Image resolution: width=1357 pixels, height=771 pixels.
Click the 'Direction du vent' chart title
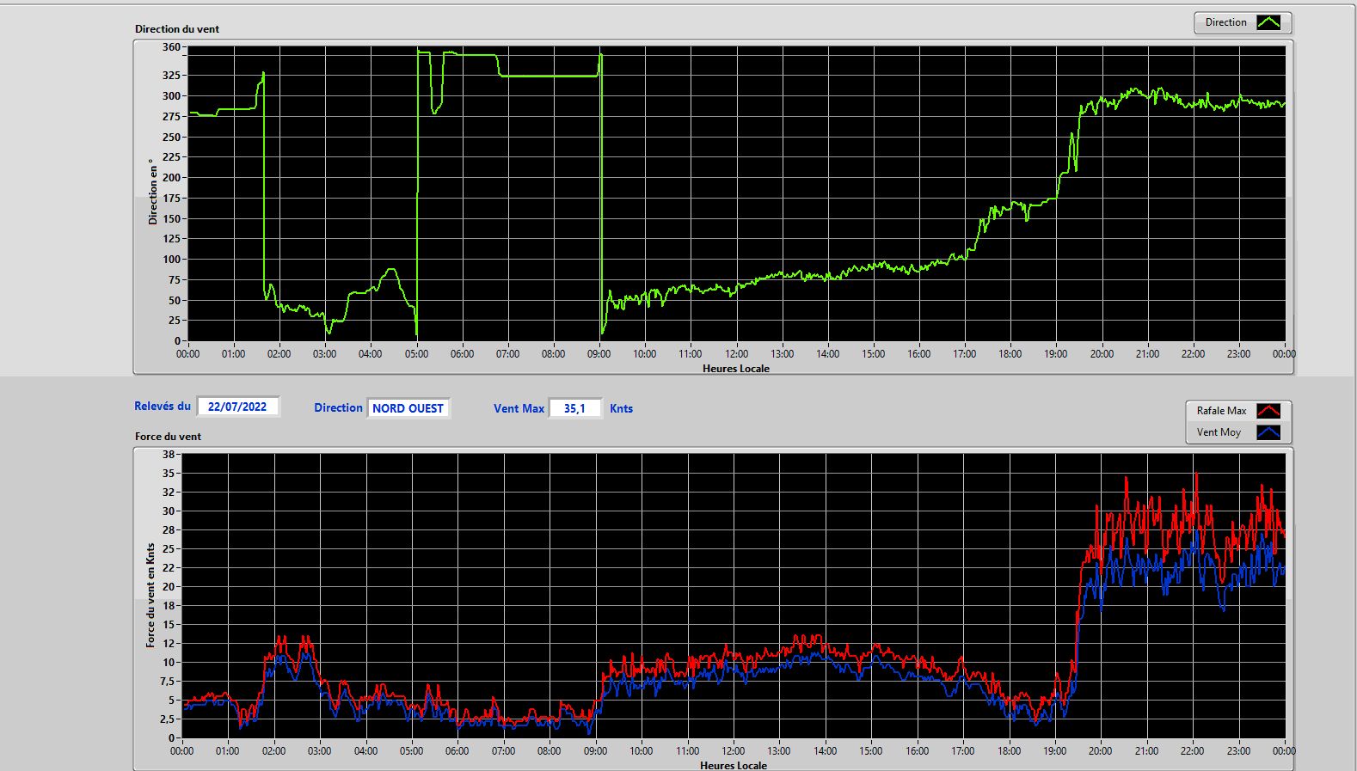(177, 29)
